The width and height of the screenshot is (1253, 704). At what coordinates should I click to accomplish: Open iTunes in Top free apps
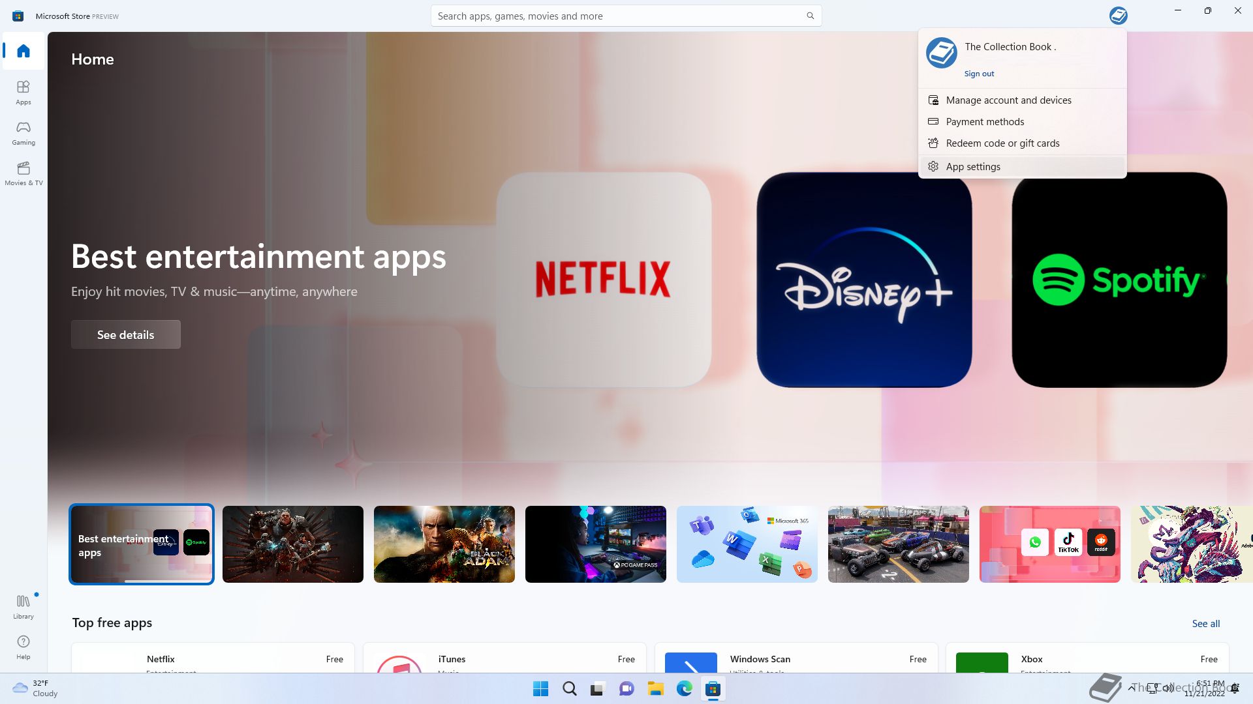point(504,658)
